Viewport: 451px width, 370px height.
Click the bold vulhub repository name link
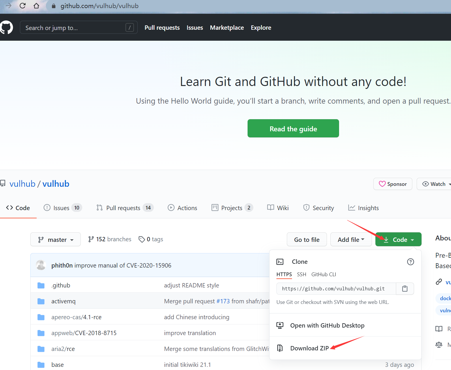[x=56, y=184]
